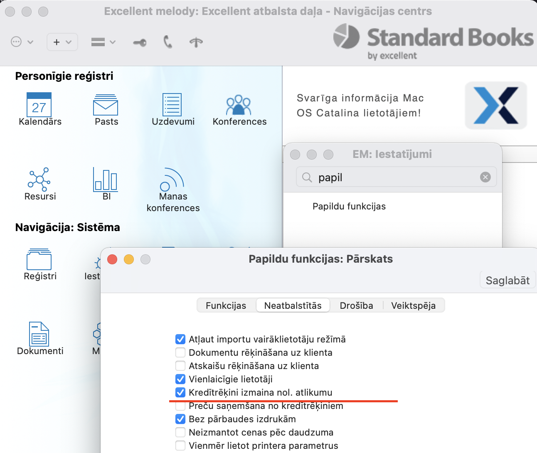Screen dimensions: 537x453
Task: Enable Dokumentu rēķināšana uz klienta checkbox
Action: tap(180, 352)
